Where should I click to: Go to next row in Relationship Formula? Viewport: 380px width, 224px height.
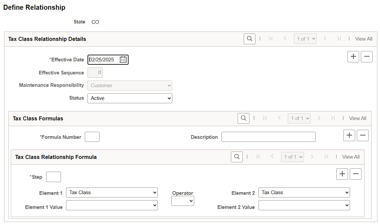click(x=312, y=157)
